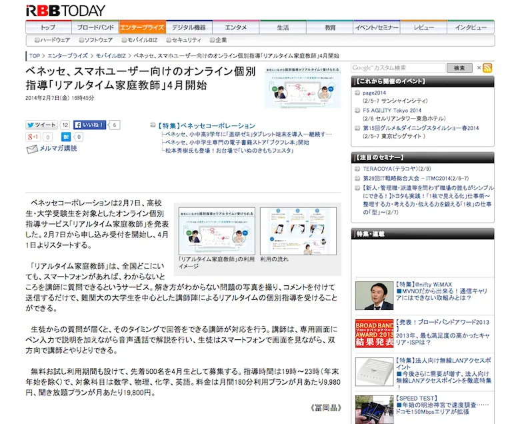Screen dimensions: 520x424
Task: Click TOP in the breadcrumb
Action: coord(35,56)
